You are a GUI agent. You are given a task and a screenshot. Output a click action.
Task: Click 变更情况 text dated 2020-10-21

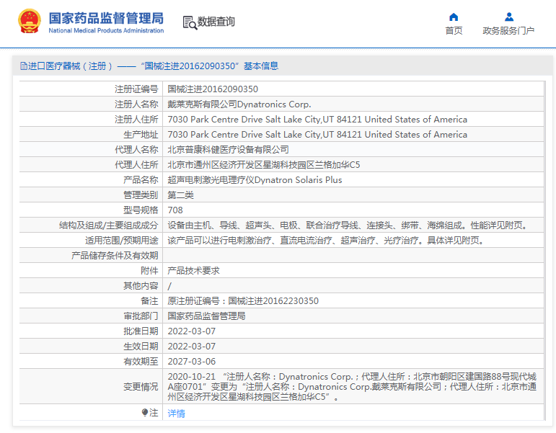point(352,387)
